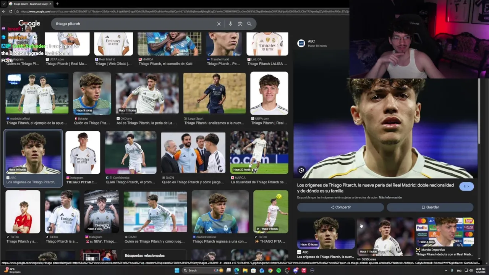The image size is (489, 275).
Task: Go back with the browser back arrow
Action: [x=3, y=11]
